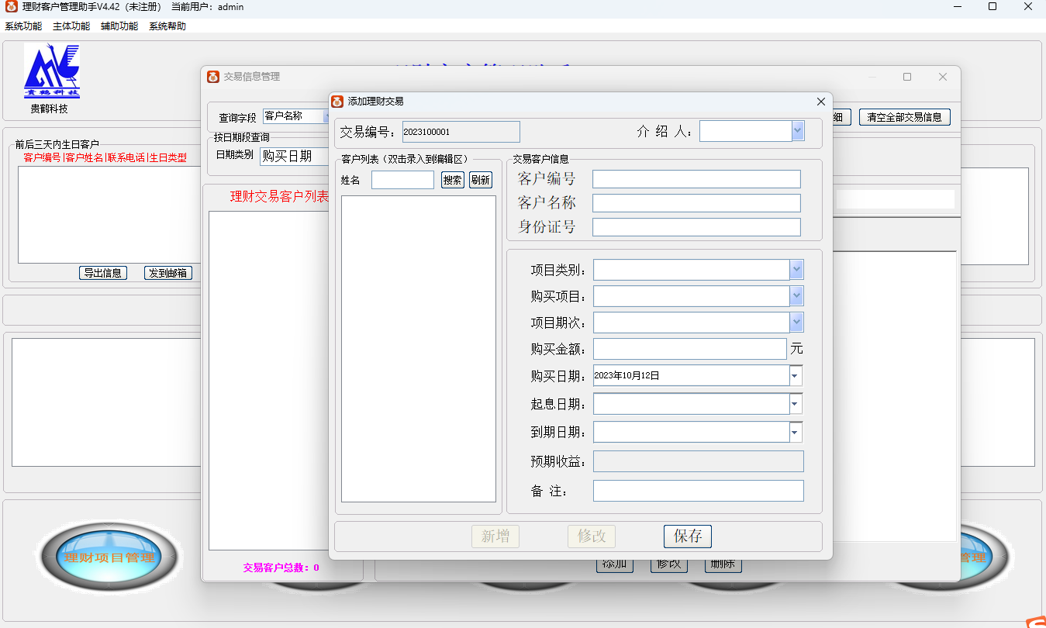This screenshot has width=1046, height=628.
Task: Open 日期类别 购买日期 combo in 交易信息管理
Action: [x=294, y=156]
